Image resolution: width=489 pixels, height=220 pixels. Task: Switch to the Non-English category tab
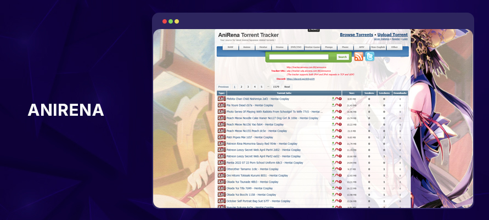coord(378,47)
